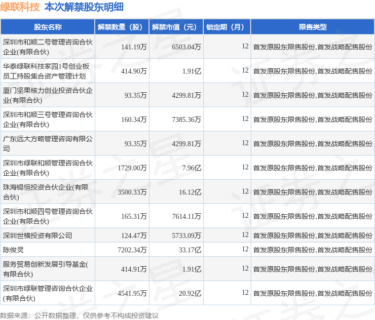Click the 绿联科技 title text

[20, 7]
